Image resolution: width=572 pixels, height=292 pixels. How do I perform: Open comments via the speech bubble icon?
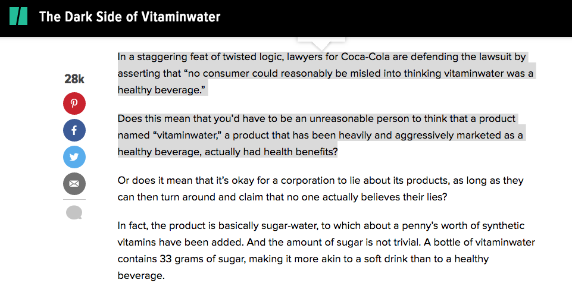[74, 212]
